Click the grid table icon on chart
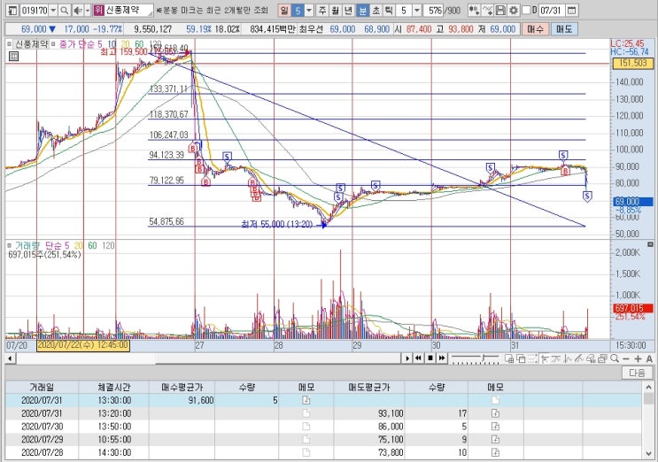Viewport: 658px width, 462px height. [x=13, y=56]
